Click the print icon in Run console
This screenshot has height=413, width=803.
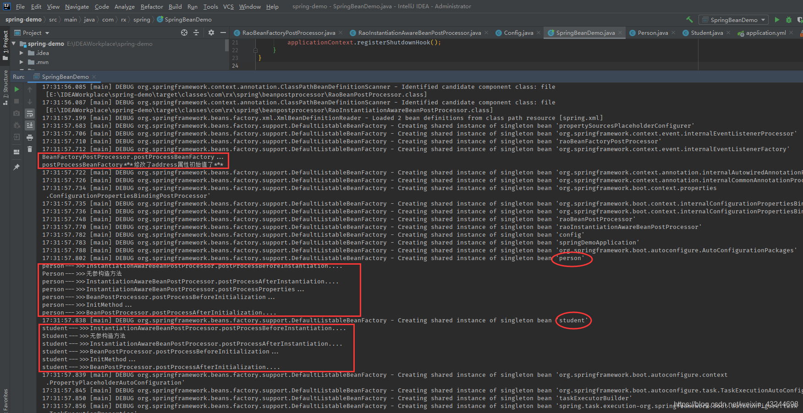click(x=30, y=137)
